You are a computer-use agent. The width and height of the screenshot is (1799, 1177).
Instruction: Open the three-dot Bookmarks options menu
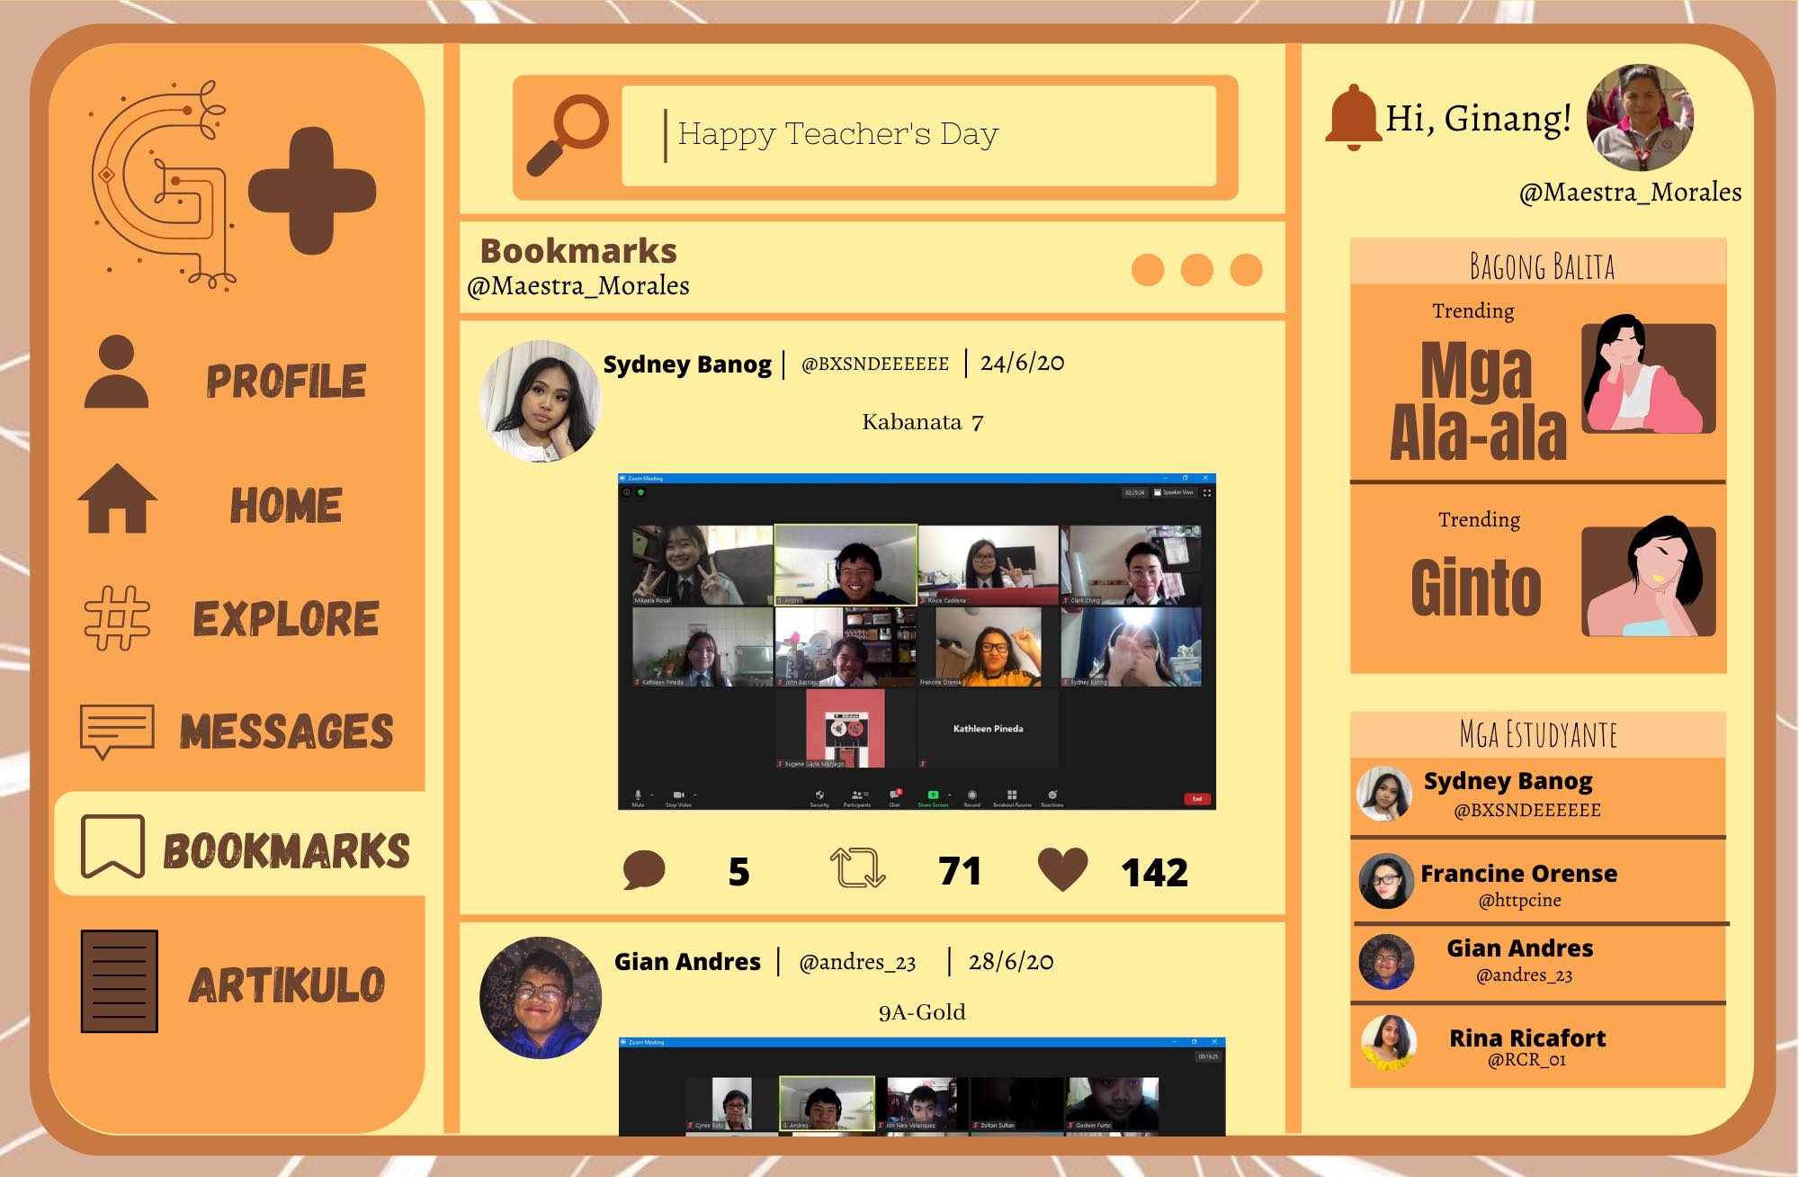1196,270
